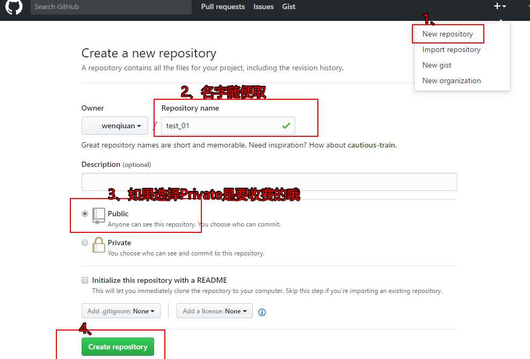
Task: Check Initialize this repository with a README
Action: point(85,280)
